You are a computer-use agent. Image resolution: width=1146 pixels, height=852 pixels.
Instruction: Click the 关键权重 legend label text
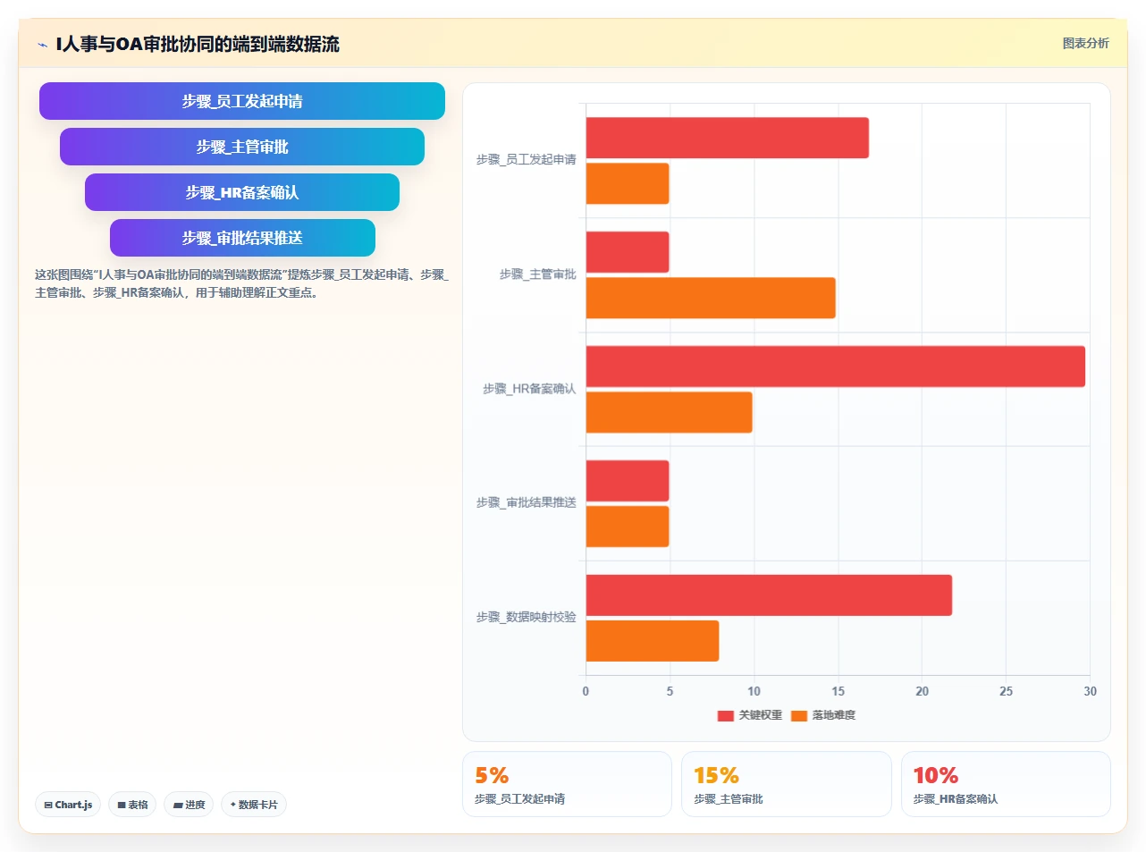tap(761, 715)
